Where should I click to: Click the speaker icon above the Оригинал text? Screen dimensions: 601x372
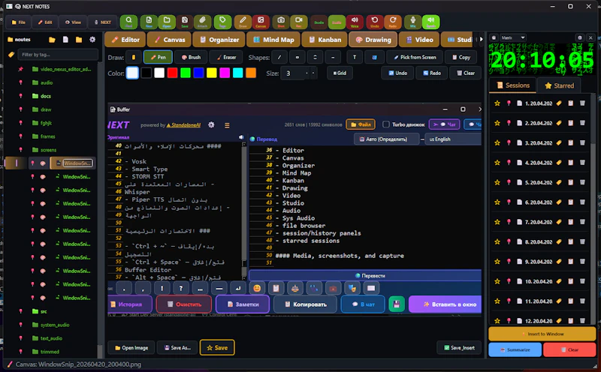[x=241, y=137]
